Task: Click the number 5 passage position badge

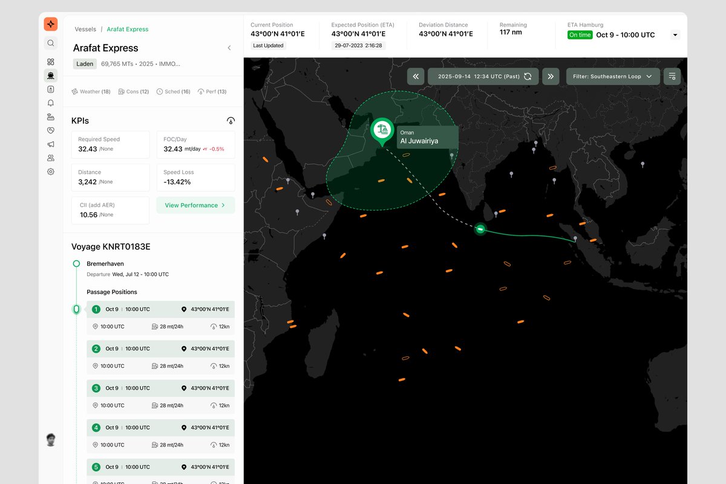Action: click(x=96, y=467)
